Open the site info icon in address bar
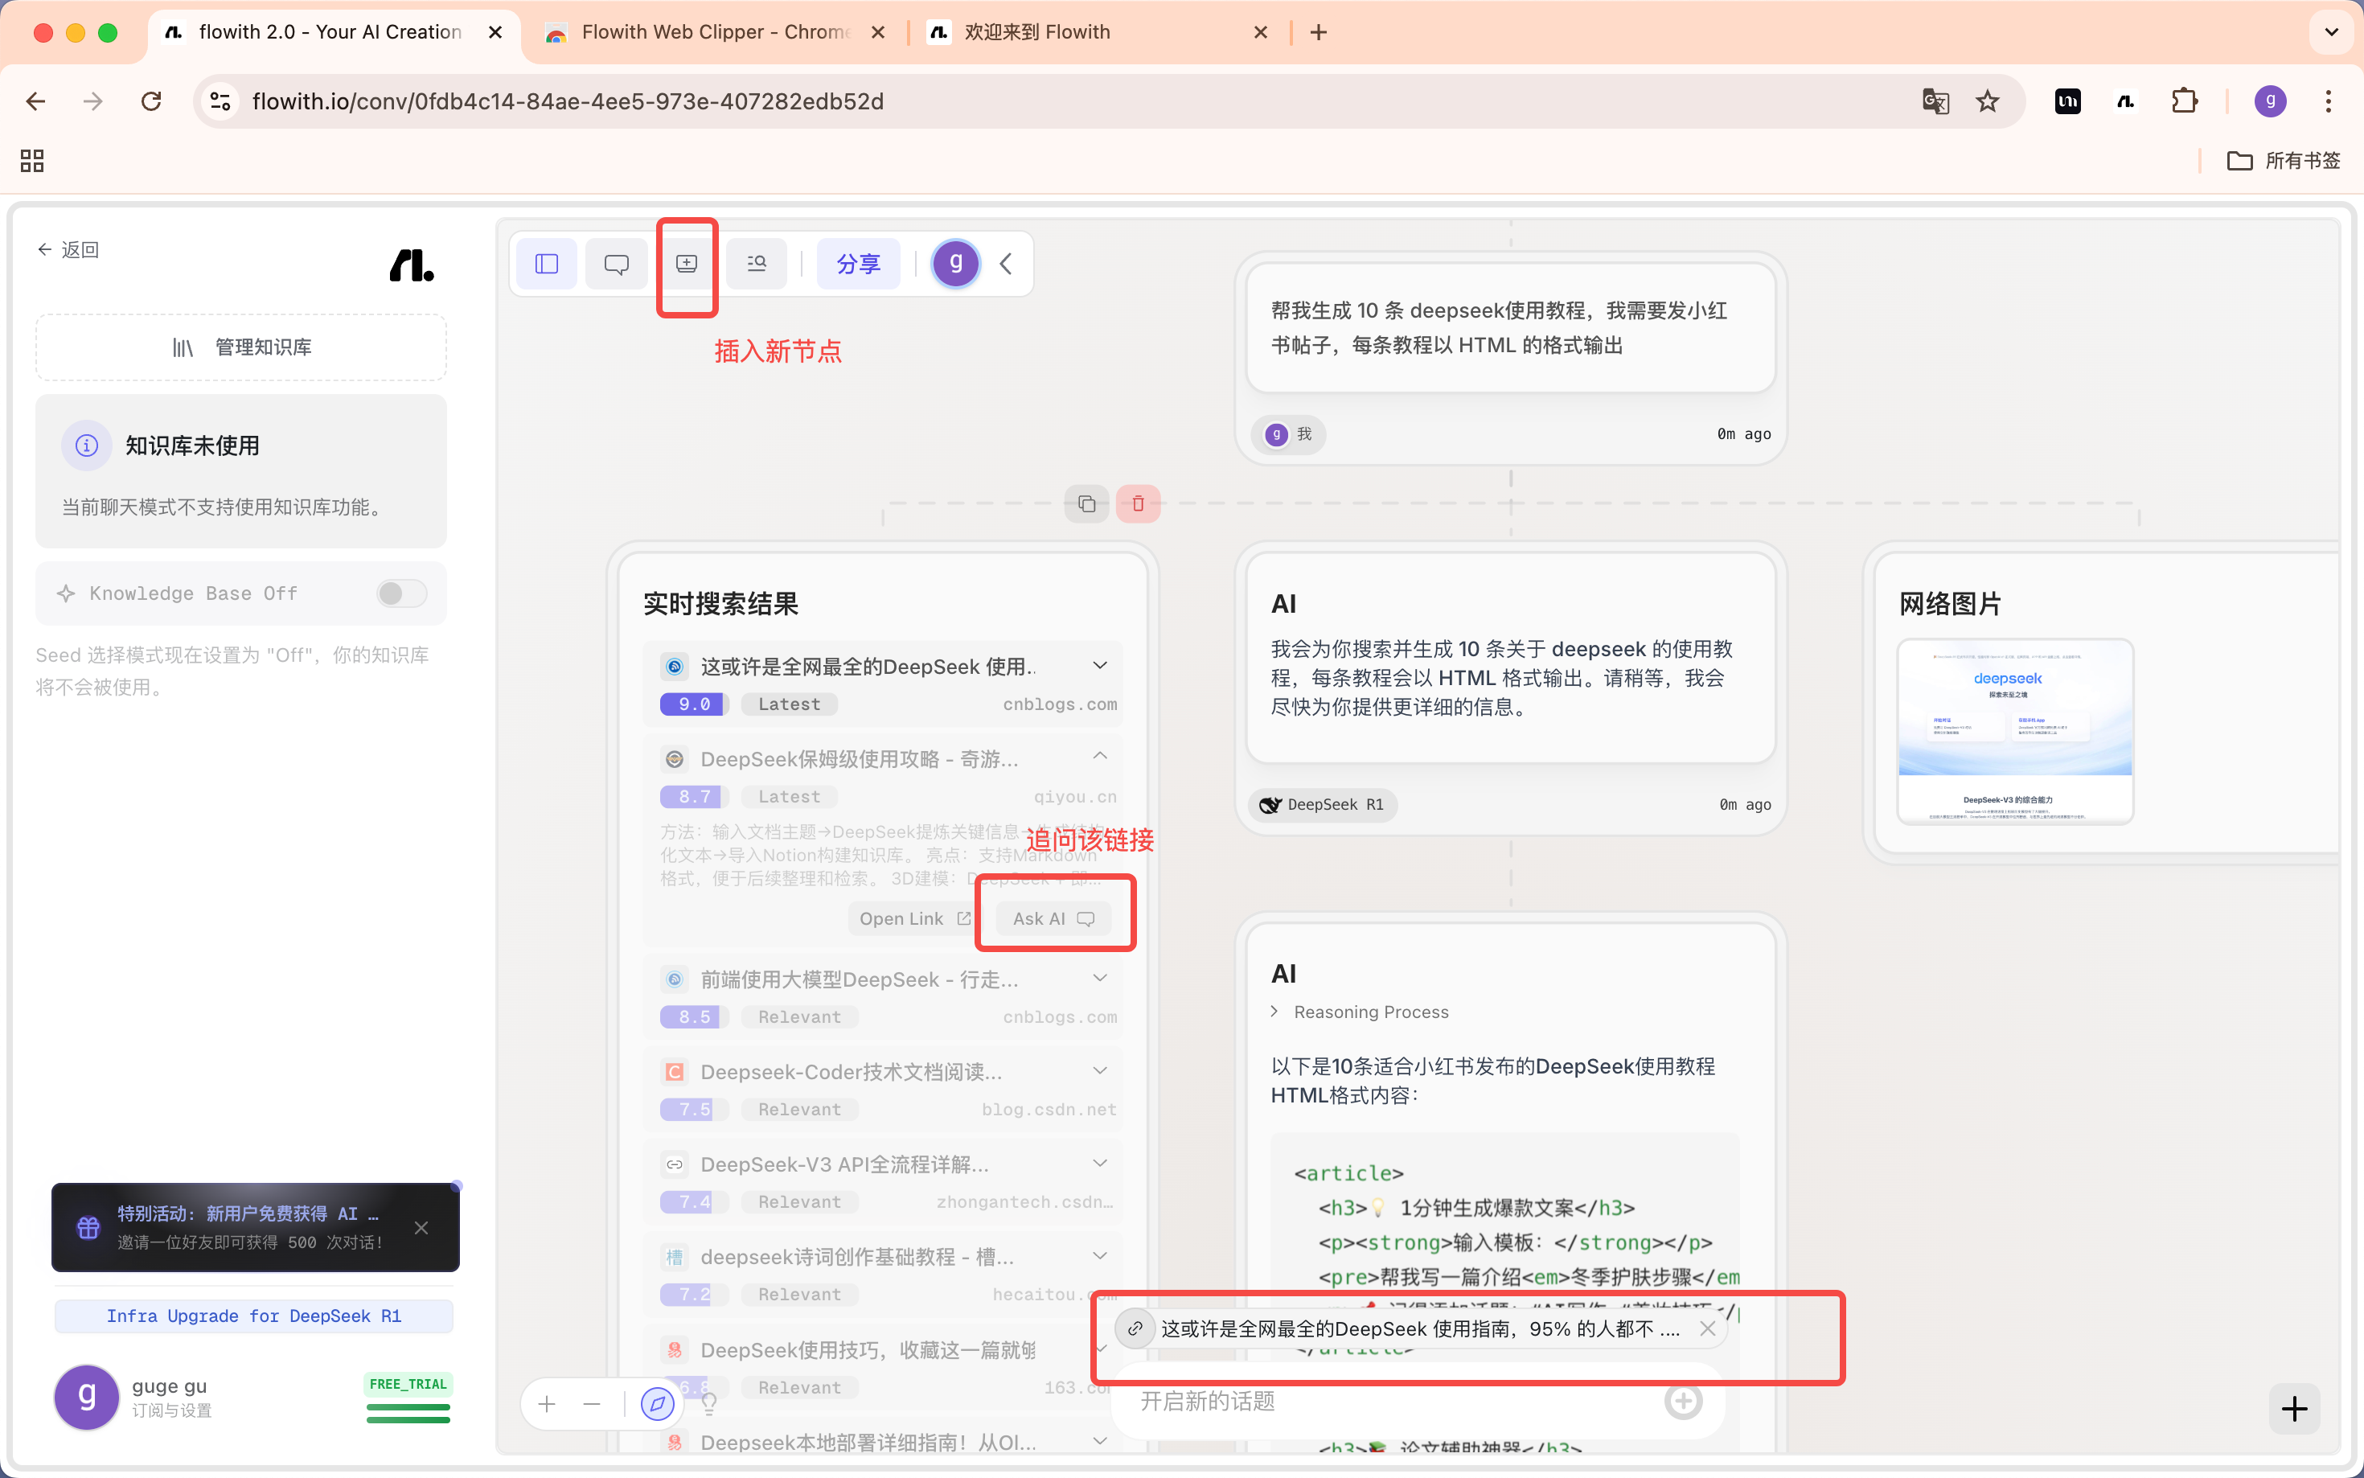The image size is (2364, 1478). click(x=221, y=101)
